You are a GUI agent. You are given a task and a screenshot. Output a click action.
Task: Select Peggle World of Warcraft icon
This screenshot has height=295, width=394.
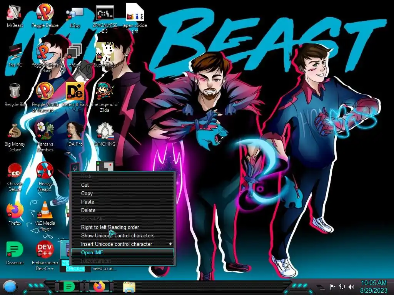(x=45, y=97)
